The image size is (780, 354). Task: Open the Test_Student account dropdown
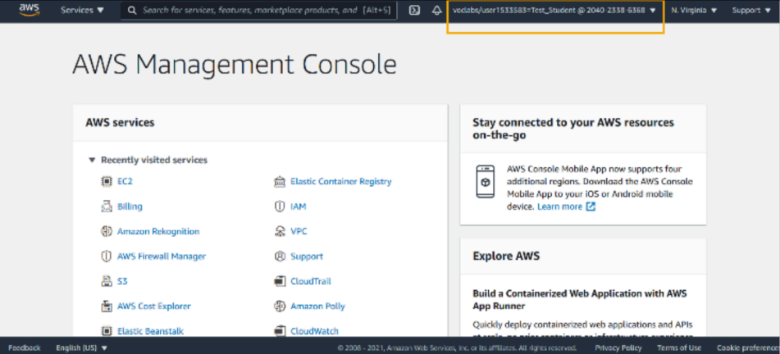(554, 11)
